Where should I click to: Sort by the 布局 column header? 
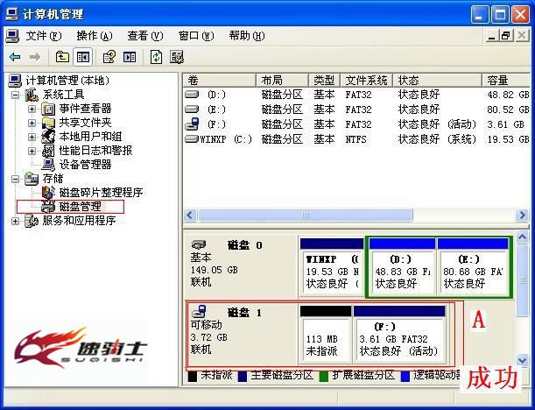[x=282, y=81]
